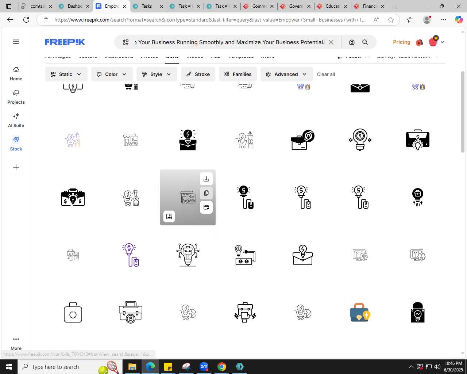Open Zoom from the taskbar
467x374 pixels.
204,367
